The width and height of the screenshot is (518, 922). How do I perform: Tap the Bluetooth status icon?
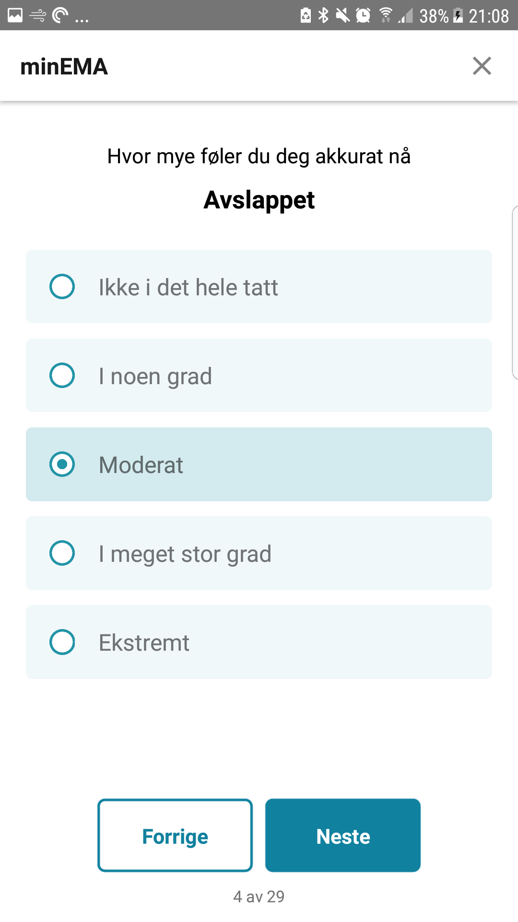[x=324, y=15]
